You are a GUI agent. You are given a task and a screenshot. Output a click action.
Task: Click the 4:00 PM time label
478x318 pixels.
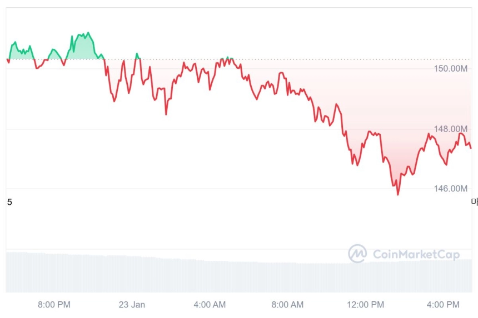click(443, 305)
